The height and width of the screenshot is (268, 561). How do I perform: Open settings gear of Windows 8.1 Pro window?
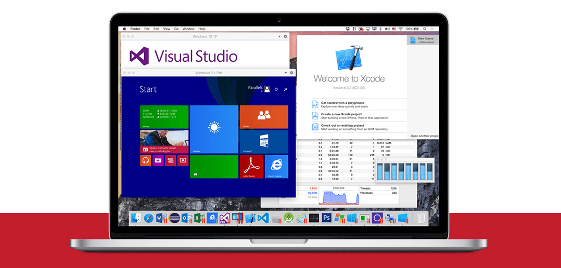coord(291,73)
